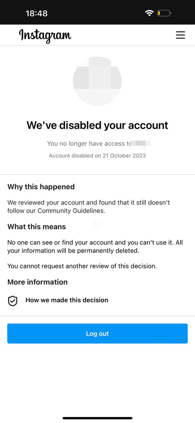The image size is (195, 423).
Task: Tap the Wi-Fi status icon
Action: coord(149,13)
